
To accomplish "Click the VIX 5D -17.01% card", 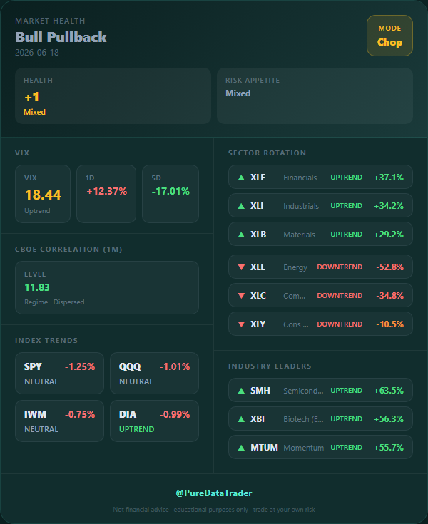I will click(170, 194).
